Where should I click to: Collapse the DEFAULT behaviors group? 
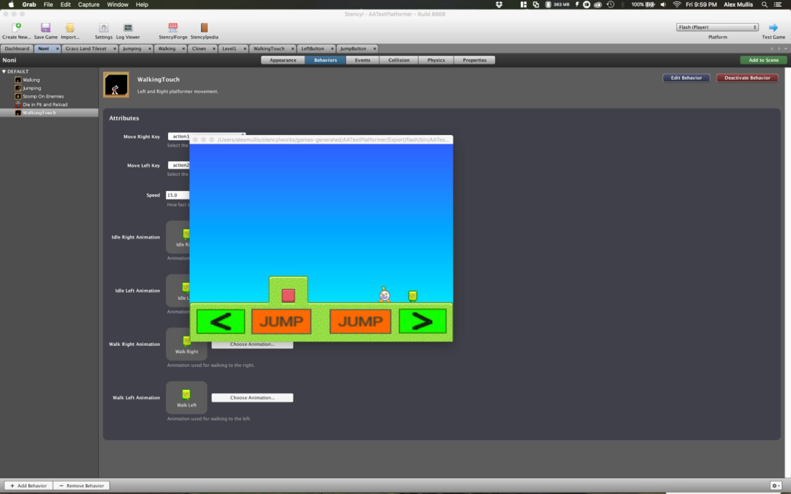4,72
